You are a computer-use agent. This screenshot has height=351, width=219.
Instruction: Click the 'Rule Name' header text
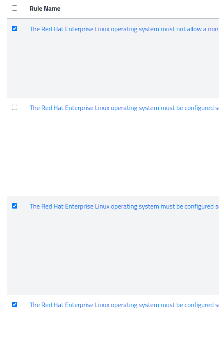45,9
